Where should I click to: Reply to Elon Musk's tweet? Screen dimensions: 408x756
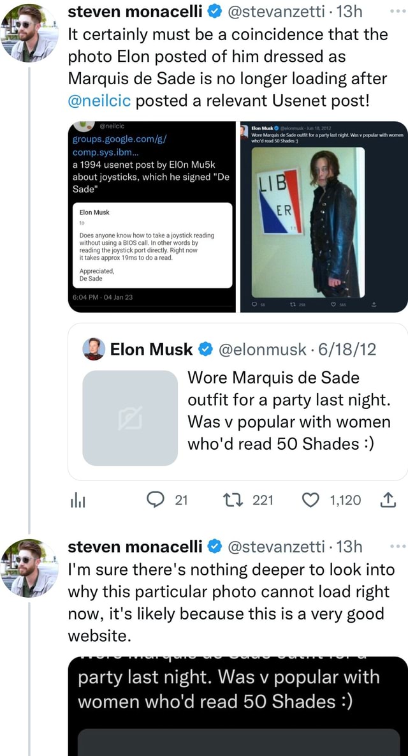point(155,500)
